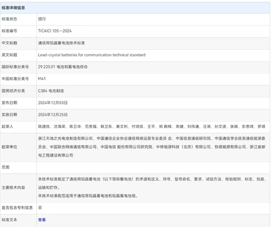The width and height of the screenshot is (271, 227).
Task: Select the M41 classification value
Action: 42,79
